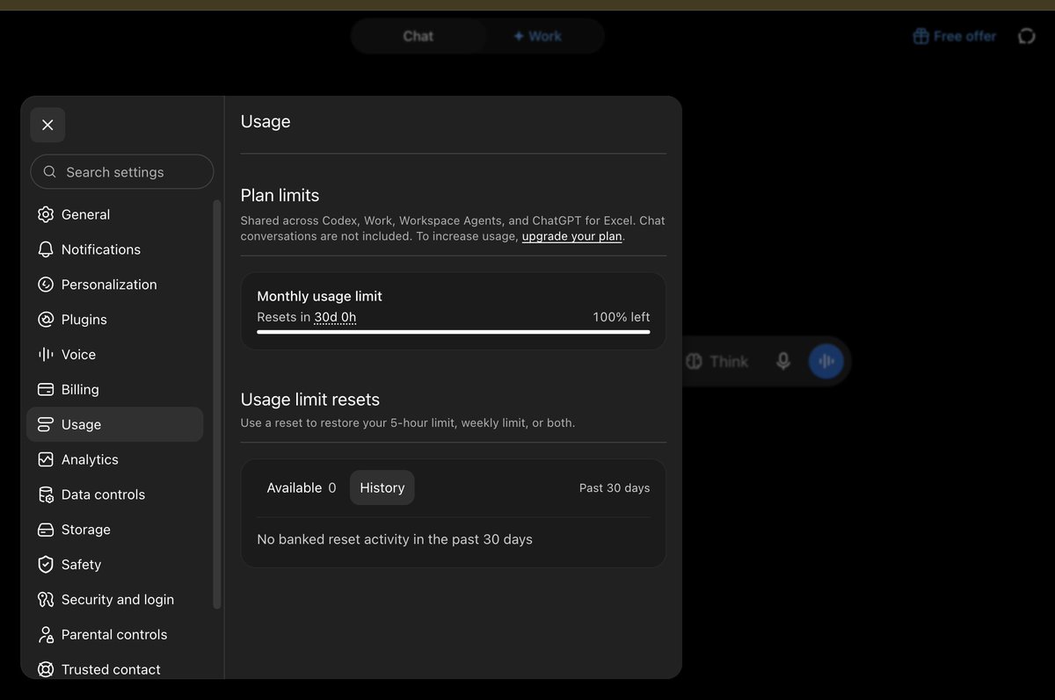
Task: Click the Monthly usage limit title
Action: (320, 296)
